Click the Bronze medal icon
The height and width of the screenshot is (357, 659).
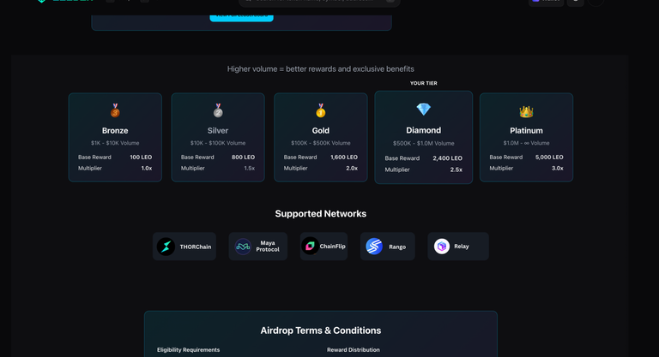click(x=115, y=110)
